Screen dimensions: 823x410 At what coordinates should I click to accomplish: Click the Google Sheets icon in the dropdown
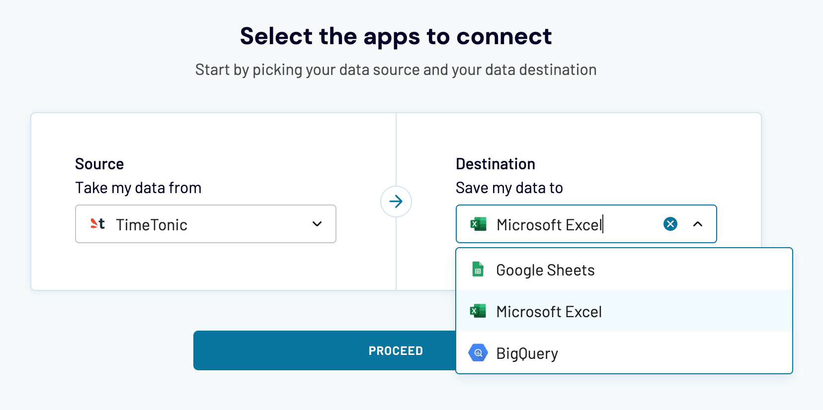pyautogui.click(x=478, y=270)
